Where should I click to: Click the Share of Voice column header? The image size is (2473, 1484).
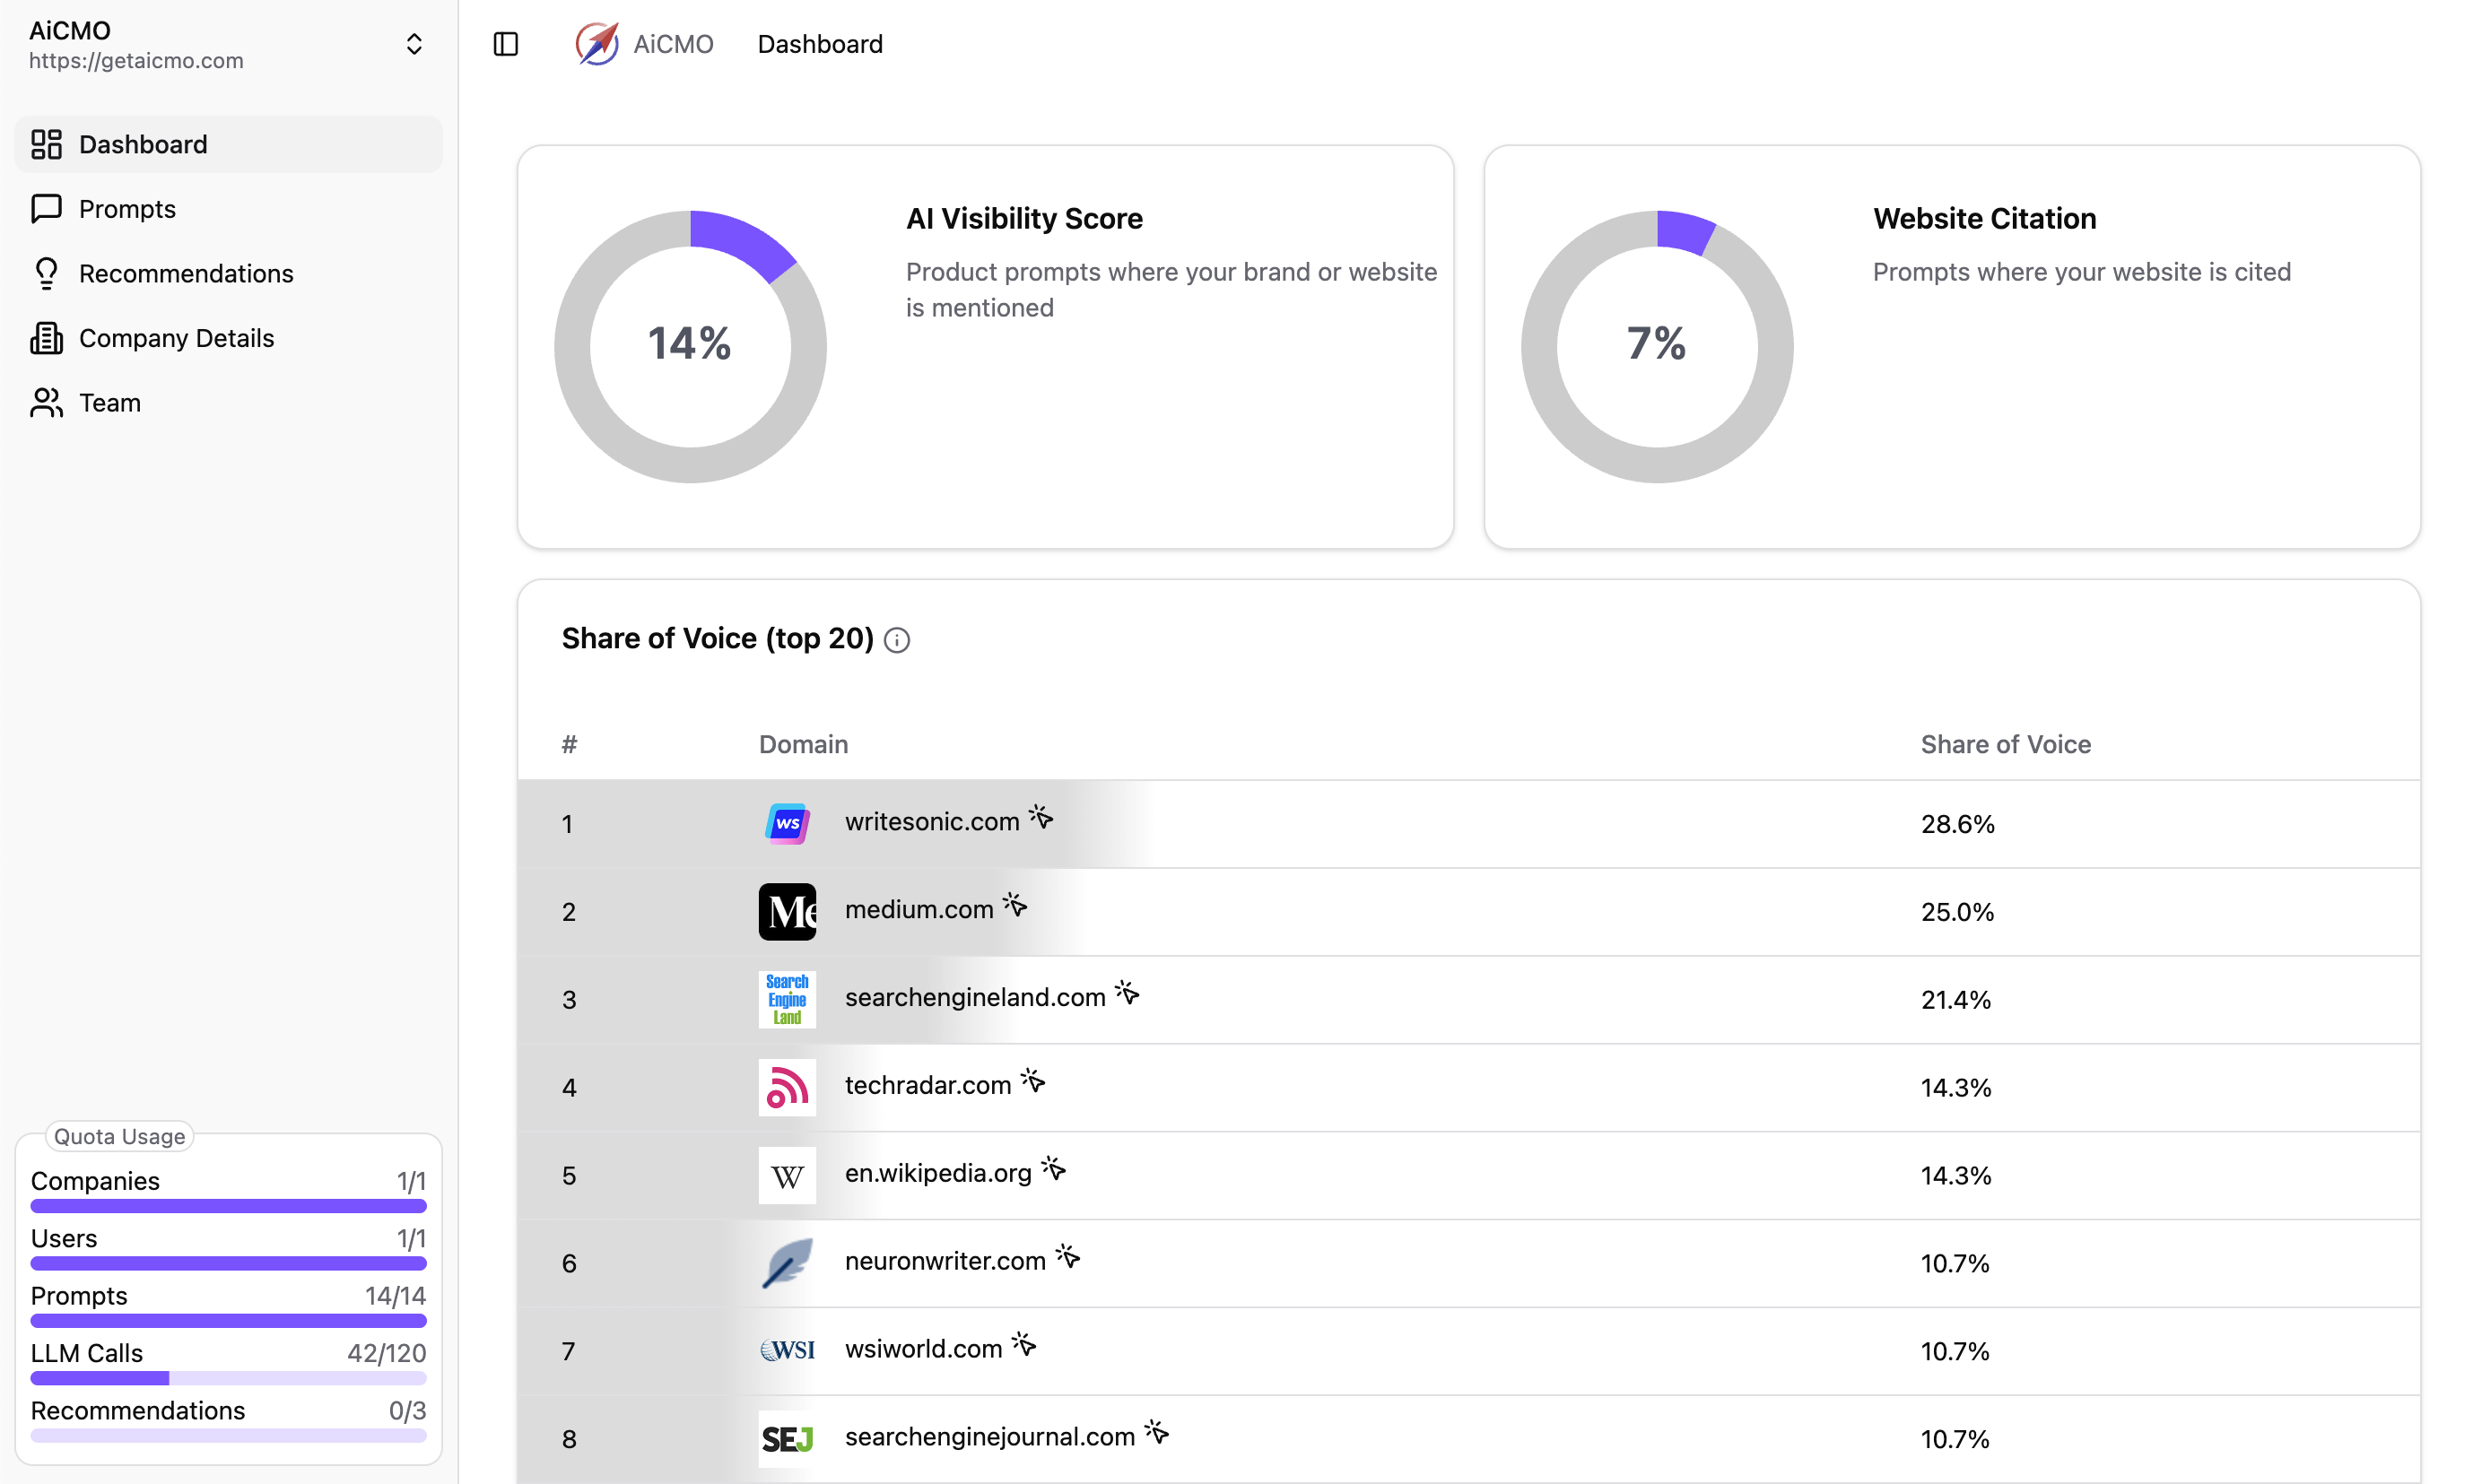point(2006,745)
